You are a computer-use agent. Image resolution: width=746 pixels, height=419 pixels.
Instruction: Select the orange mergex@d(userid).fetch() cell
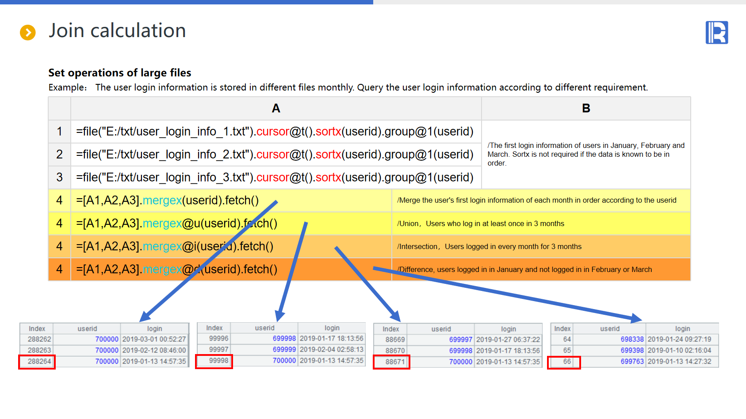coord(177,269)
